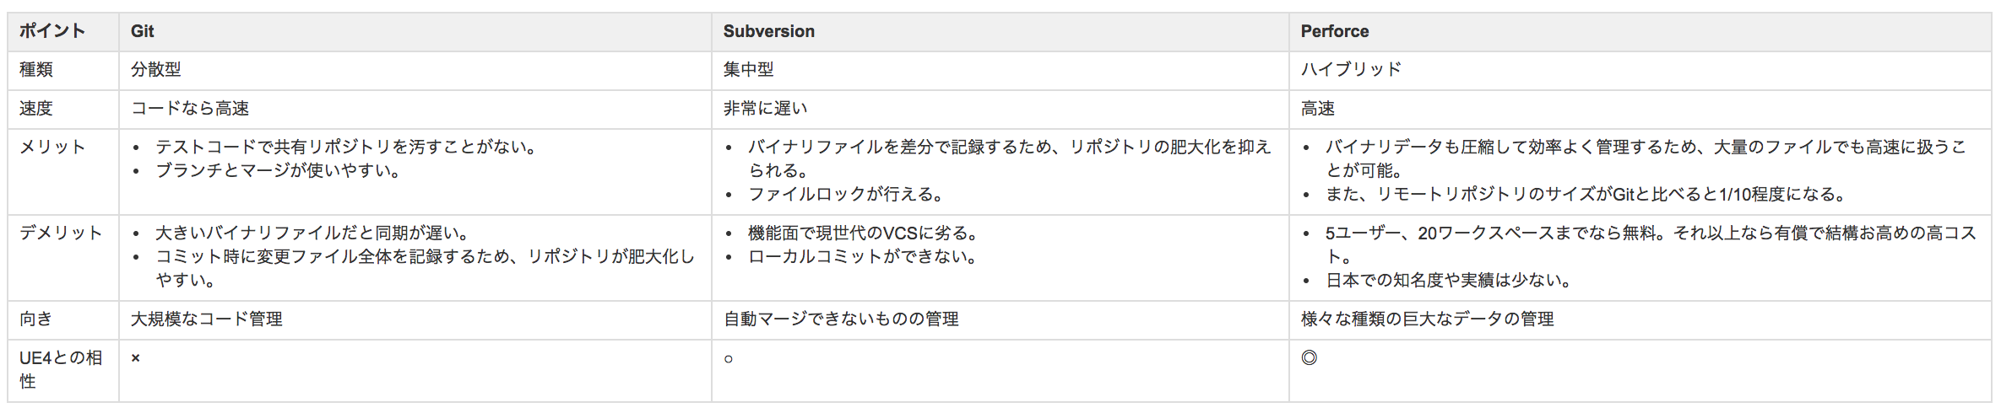Select the × mark under Git

coord(136,358)
